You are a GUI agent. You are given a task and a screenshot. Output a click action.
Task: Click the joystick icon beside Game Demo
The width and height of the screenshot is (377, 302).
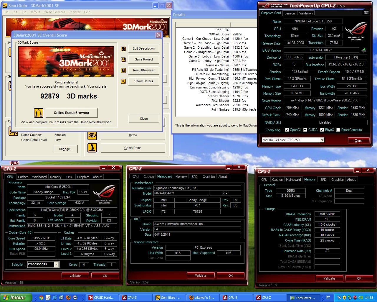92,148
